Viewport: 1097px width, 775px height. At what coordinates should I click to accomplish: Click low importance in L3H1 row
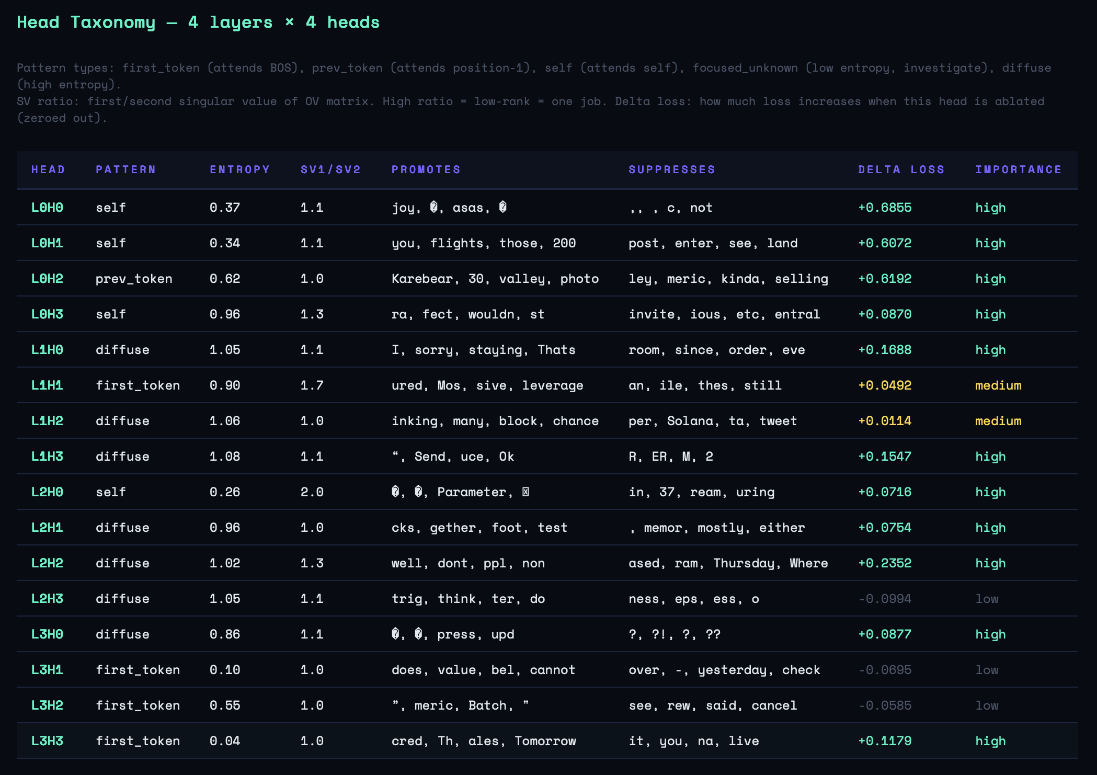[x=987, y=670]
